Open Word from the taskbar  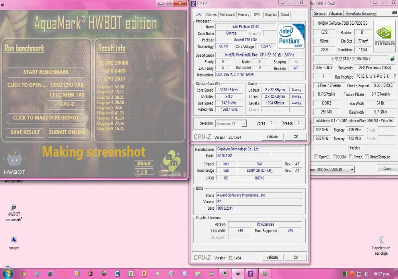(x=117, y=274)
